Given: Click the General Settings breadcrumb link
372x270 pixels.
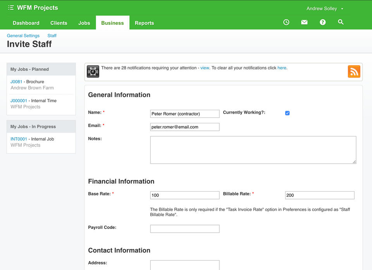Looking at the screenshot, I should [23, 36].
